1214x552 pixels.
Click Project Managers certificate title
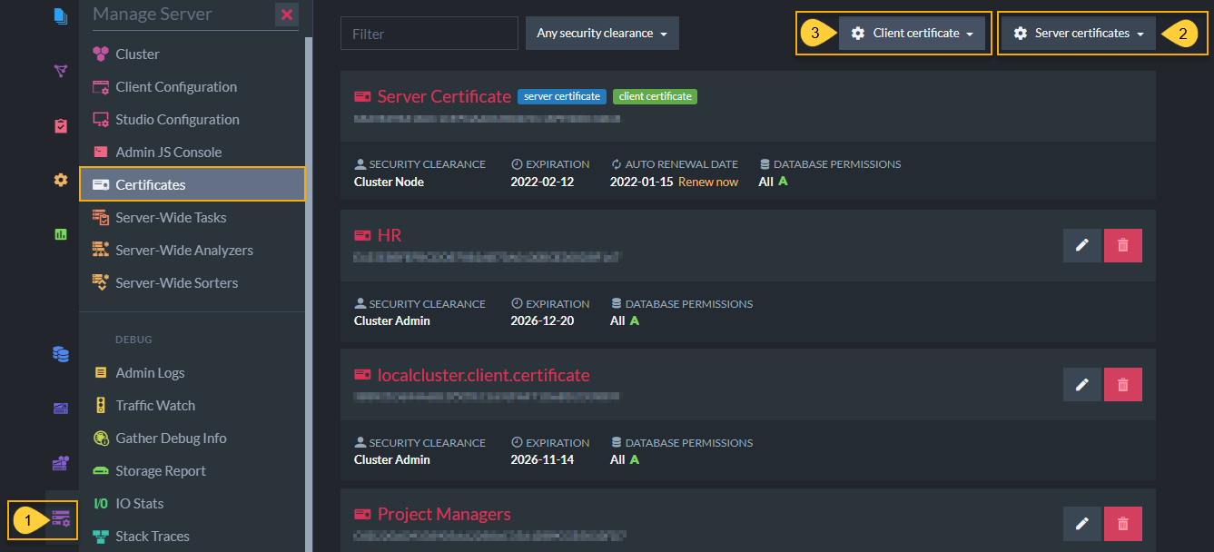click(x=444, y=514)
